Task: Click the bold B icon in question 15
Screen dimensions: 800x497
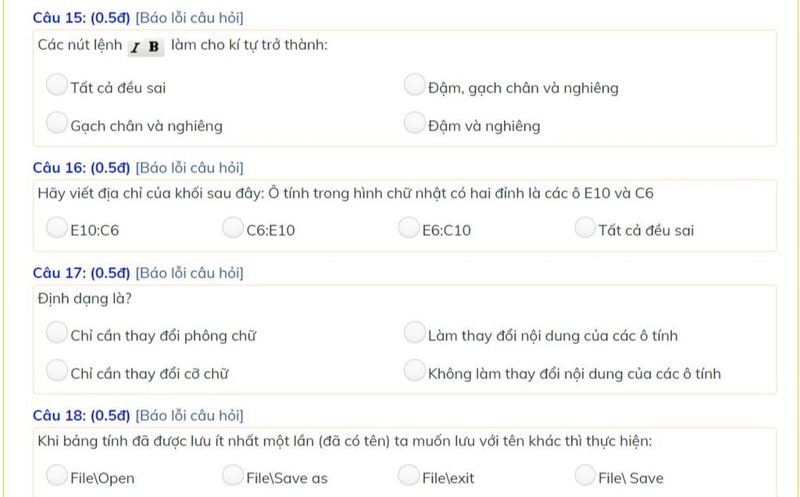Action: [154, 47]
